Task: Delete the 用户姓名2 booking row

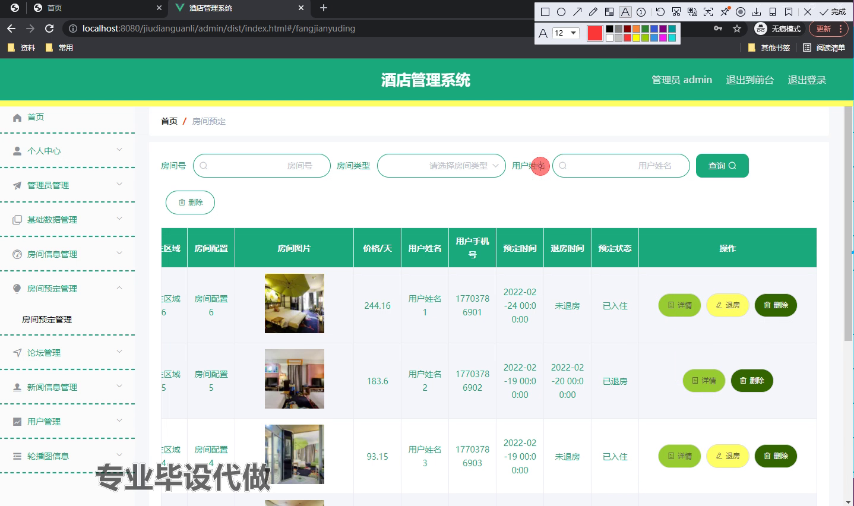Action: [x=752, y=381]
